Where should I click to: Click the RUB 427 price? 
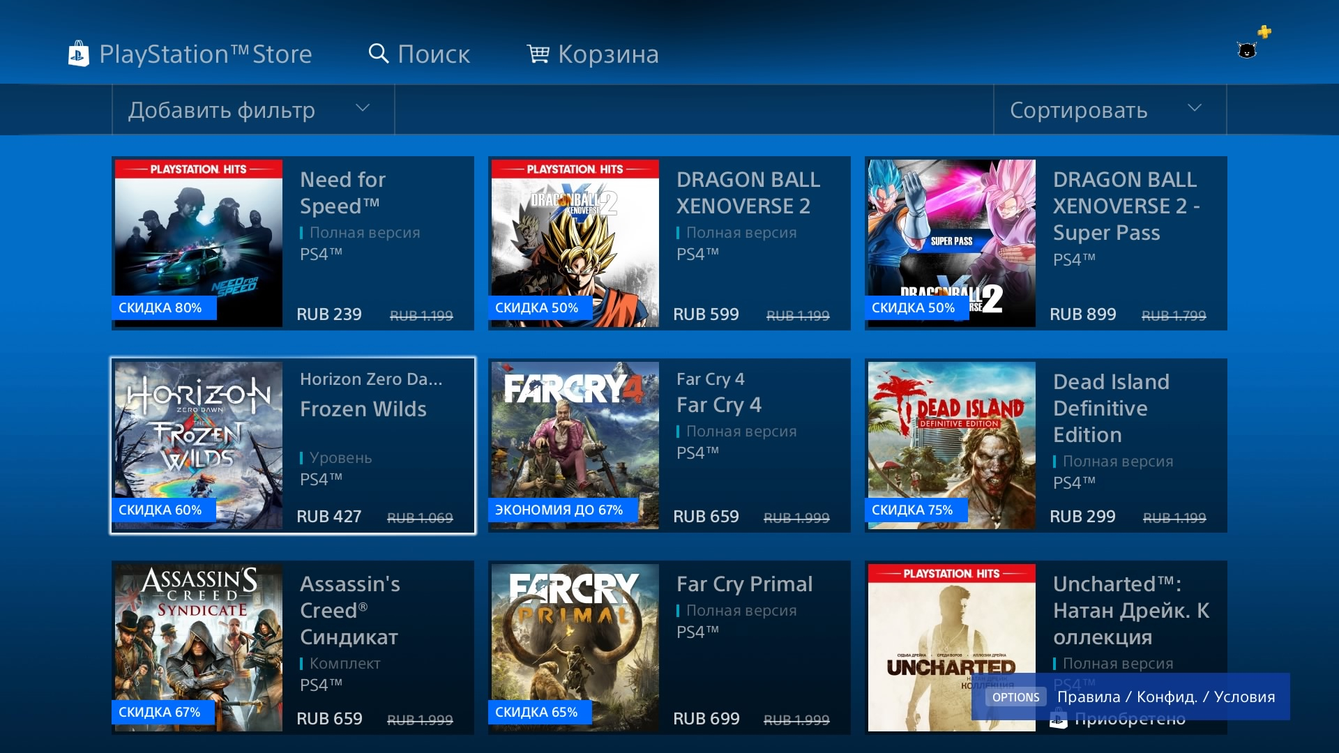(x=328, y=517)
